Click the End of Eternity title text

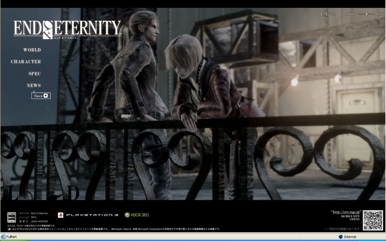click(x=39, y=213)
